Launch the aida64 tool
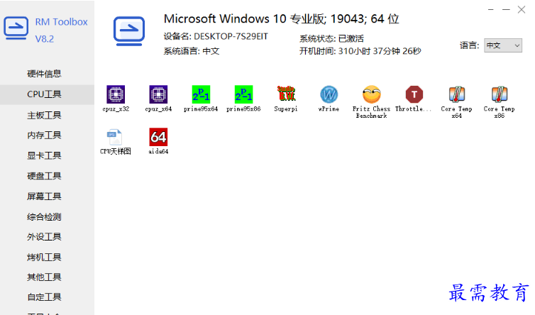 (158, 141)
